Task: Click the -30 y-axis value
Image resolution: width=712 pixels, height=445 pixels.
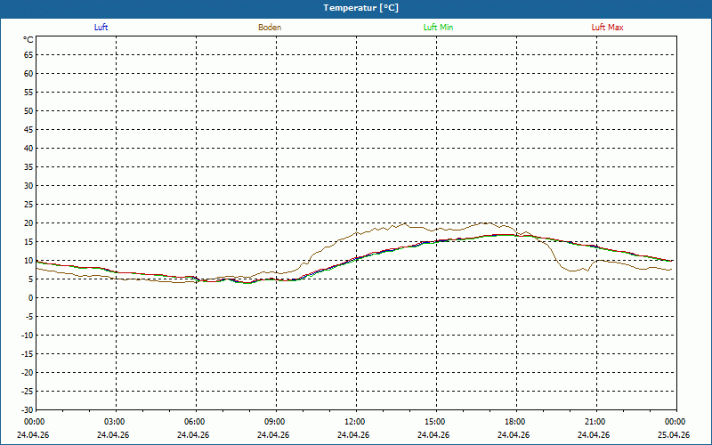Action: tap(28, 409)
